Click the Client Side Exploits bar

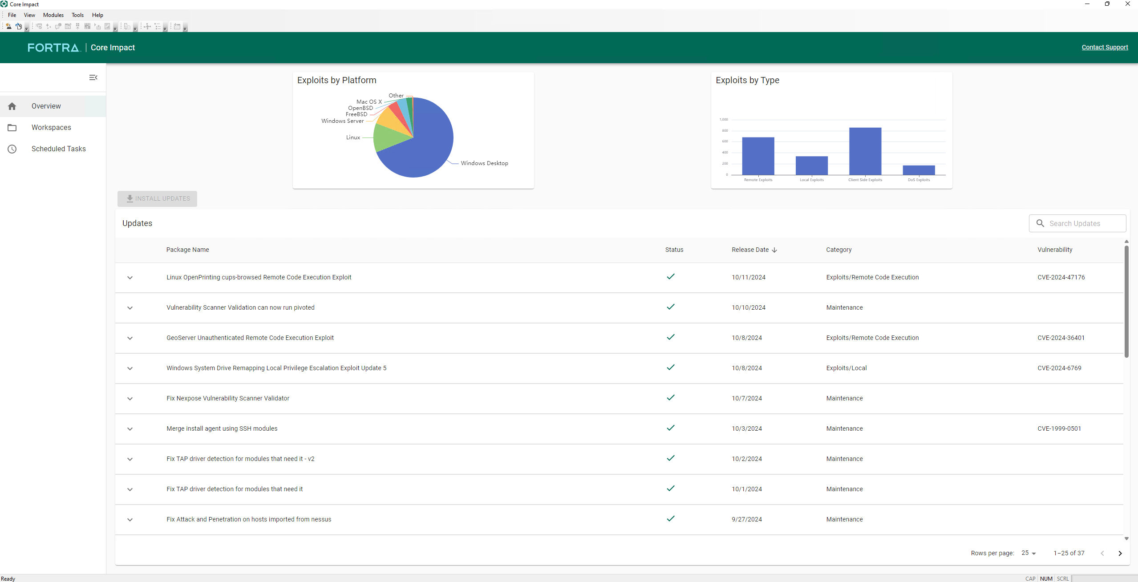tap(865, 151)
